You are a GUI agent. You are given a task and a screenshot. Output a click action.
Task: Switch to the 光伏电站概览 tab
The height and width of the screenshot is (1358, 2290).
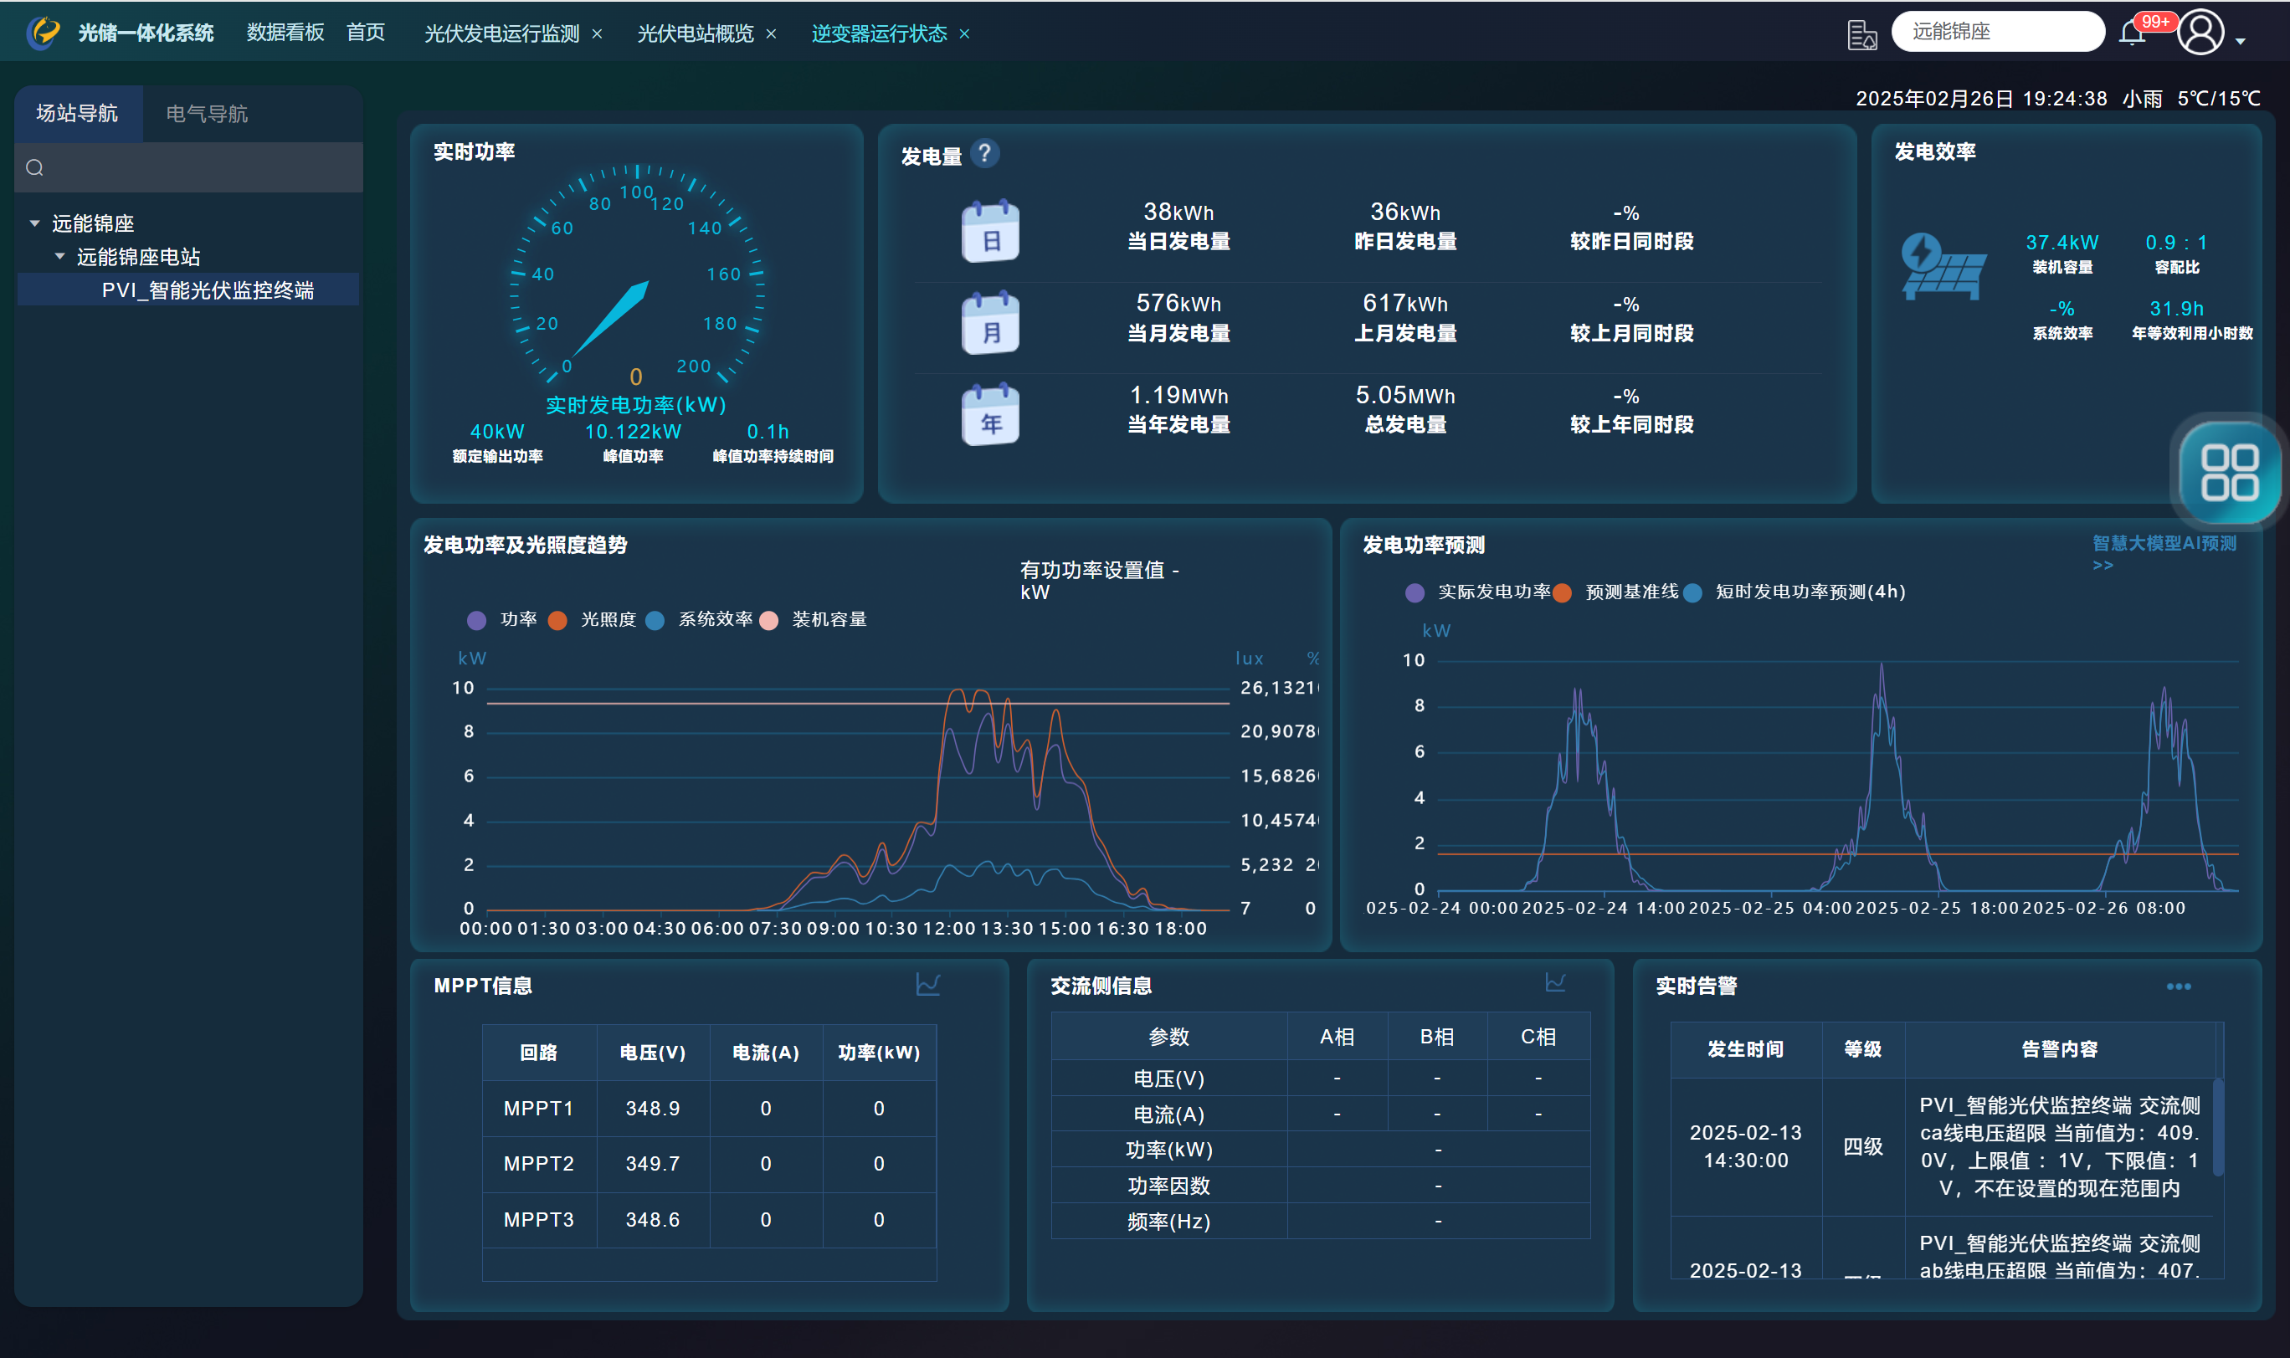pyautogui.click(x=695, y=33)
